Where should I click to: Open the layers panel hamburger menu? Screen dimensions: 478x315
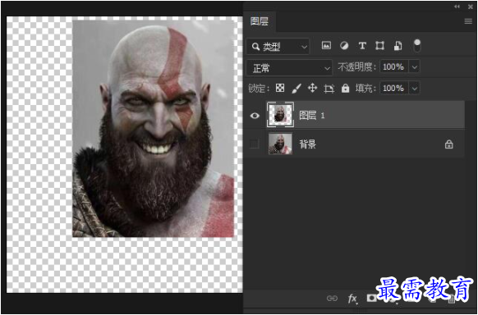pos(468,21)
